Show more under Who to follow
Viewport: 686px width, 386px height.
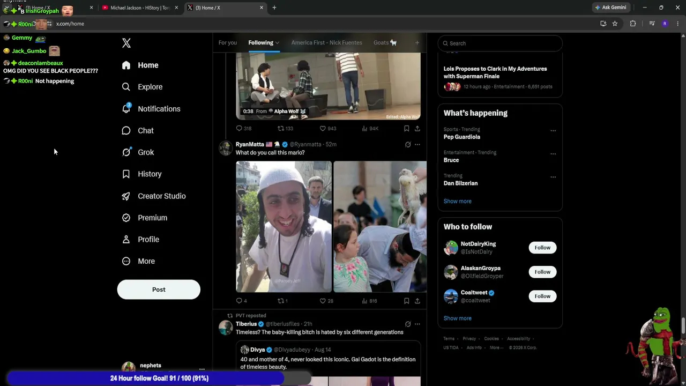[x=458, y=318]
